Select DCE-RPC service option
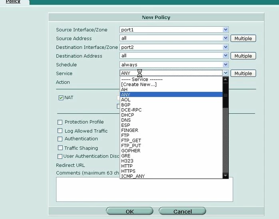This screenshot has height=219, width=279. 171,110
